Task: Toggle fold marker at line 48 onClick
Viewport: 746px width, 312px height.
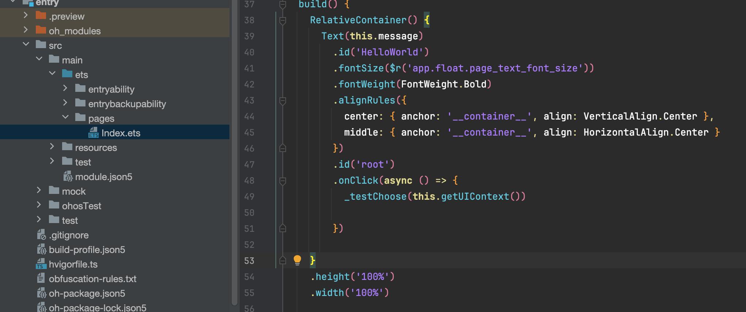Action: (282, 181)
